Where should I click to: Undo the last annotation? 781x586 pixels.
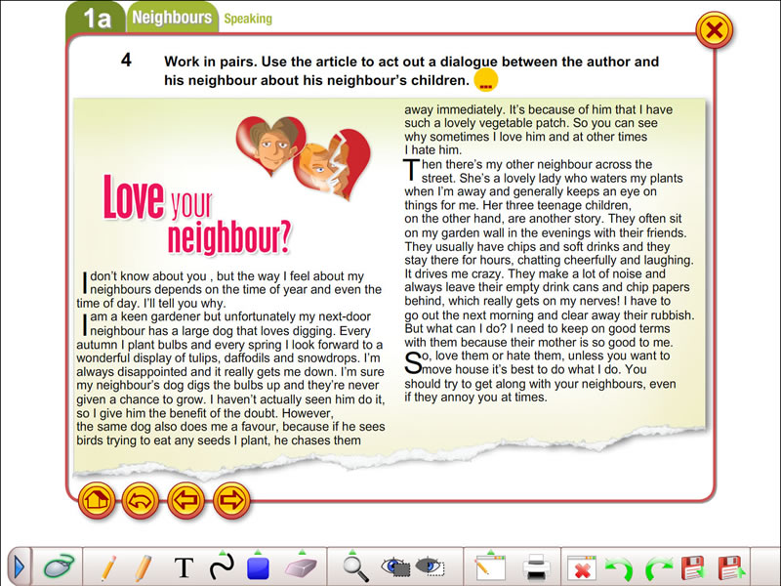click(617, 566)
